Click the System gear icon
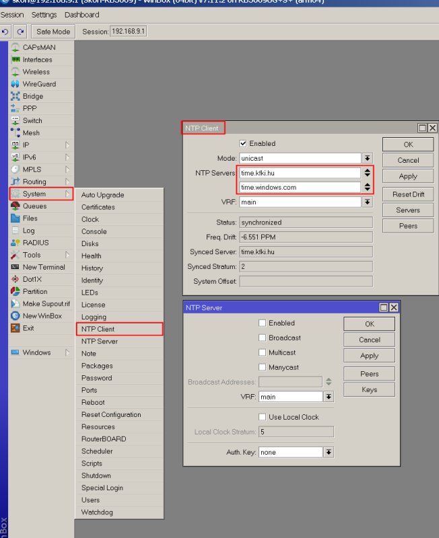Image resolution: width=439 pixels, height=538 pixels. [15, 194]
